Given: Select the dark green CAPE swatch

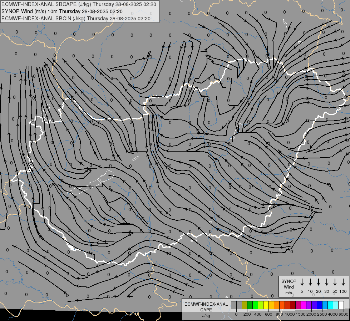Looking at the screenshot, I should (250, 305).
